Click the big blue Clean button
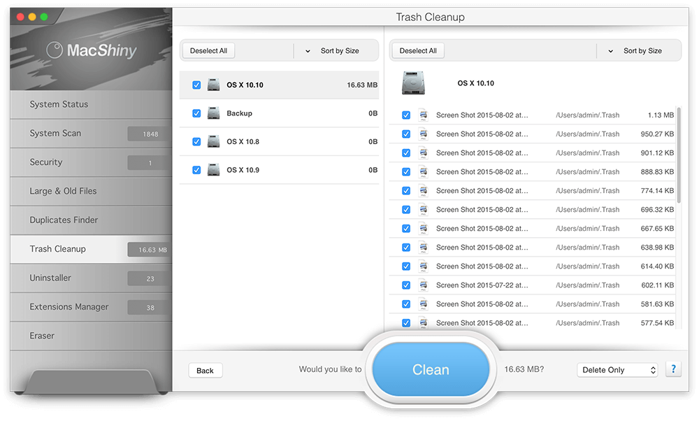This screenshot has width=699, height=421. [431, 369]
